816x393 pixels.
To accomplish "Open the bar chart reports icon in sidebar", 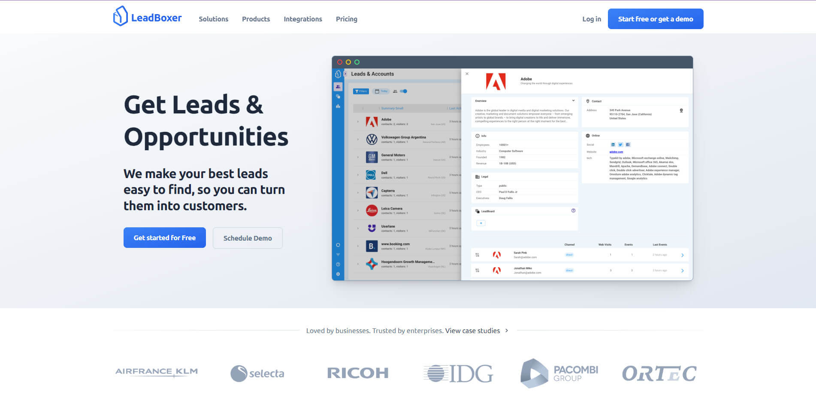I will coord(338,106).
